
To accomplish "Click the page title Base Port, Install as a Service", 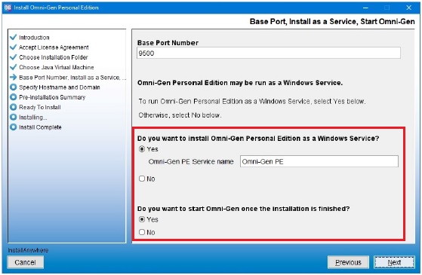I will click(x=332, y=22).
